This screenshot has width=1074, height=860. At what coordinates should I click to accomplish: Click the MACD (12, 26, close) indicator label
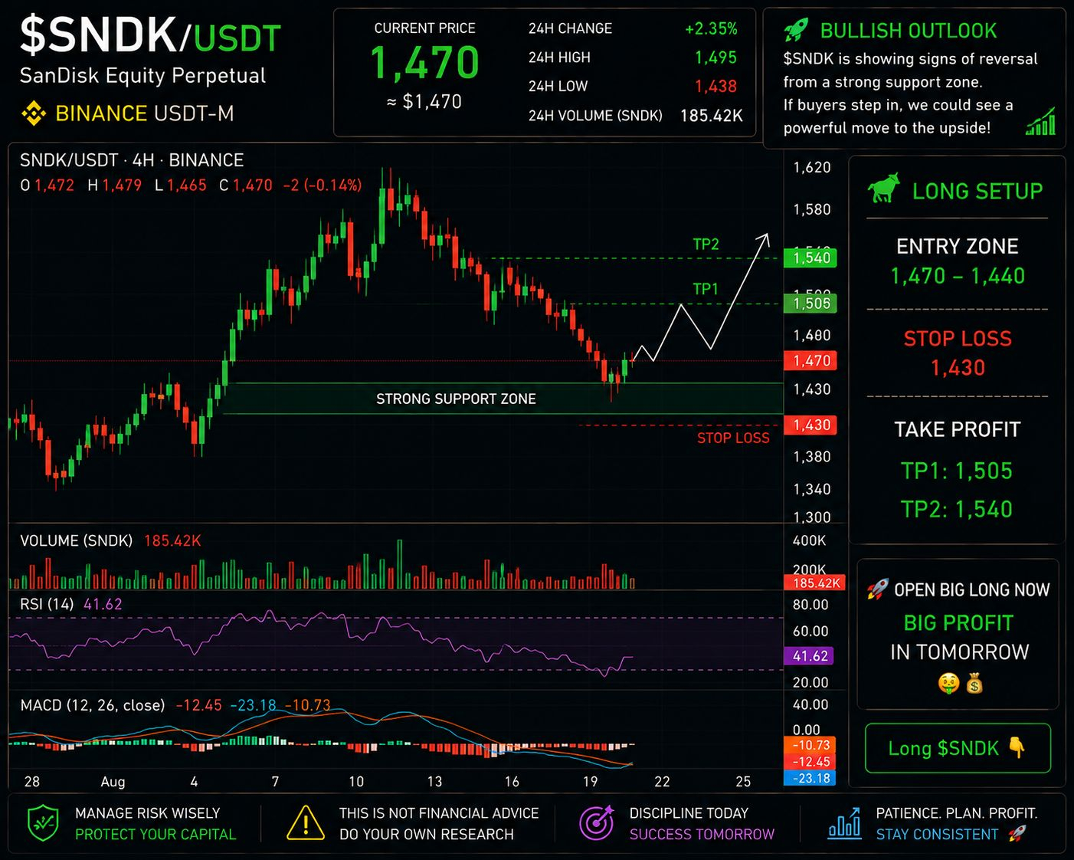93,705
